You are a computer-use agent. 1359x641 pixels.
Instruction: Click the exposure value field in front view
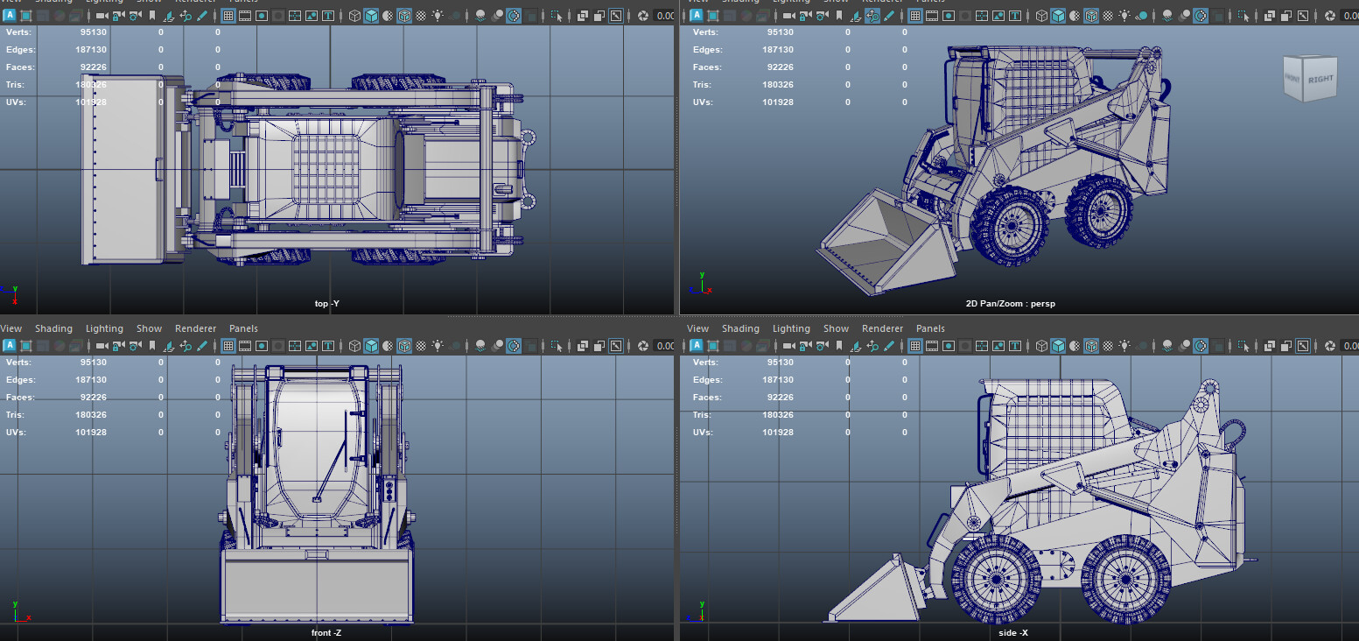coord(665,346)
